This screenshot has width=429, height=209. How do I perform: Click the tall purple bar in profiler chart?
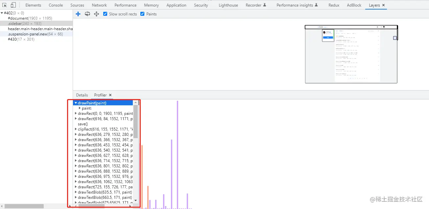tap(178, 154)
